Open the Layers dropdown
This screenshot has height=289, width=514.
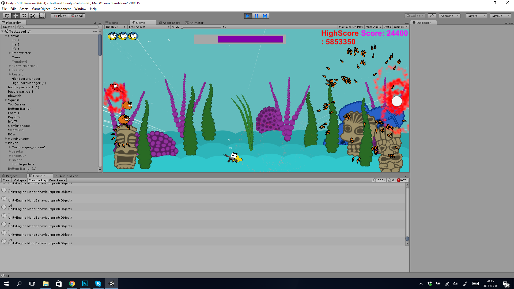pyautogui.click(x=476, y=16)
